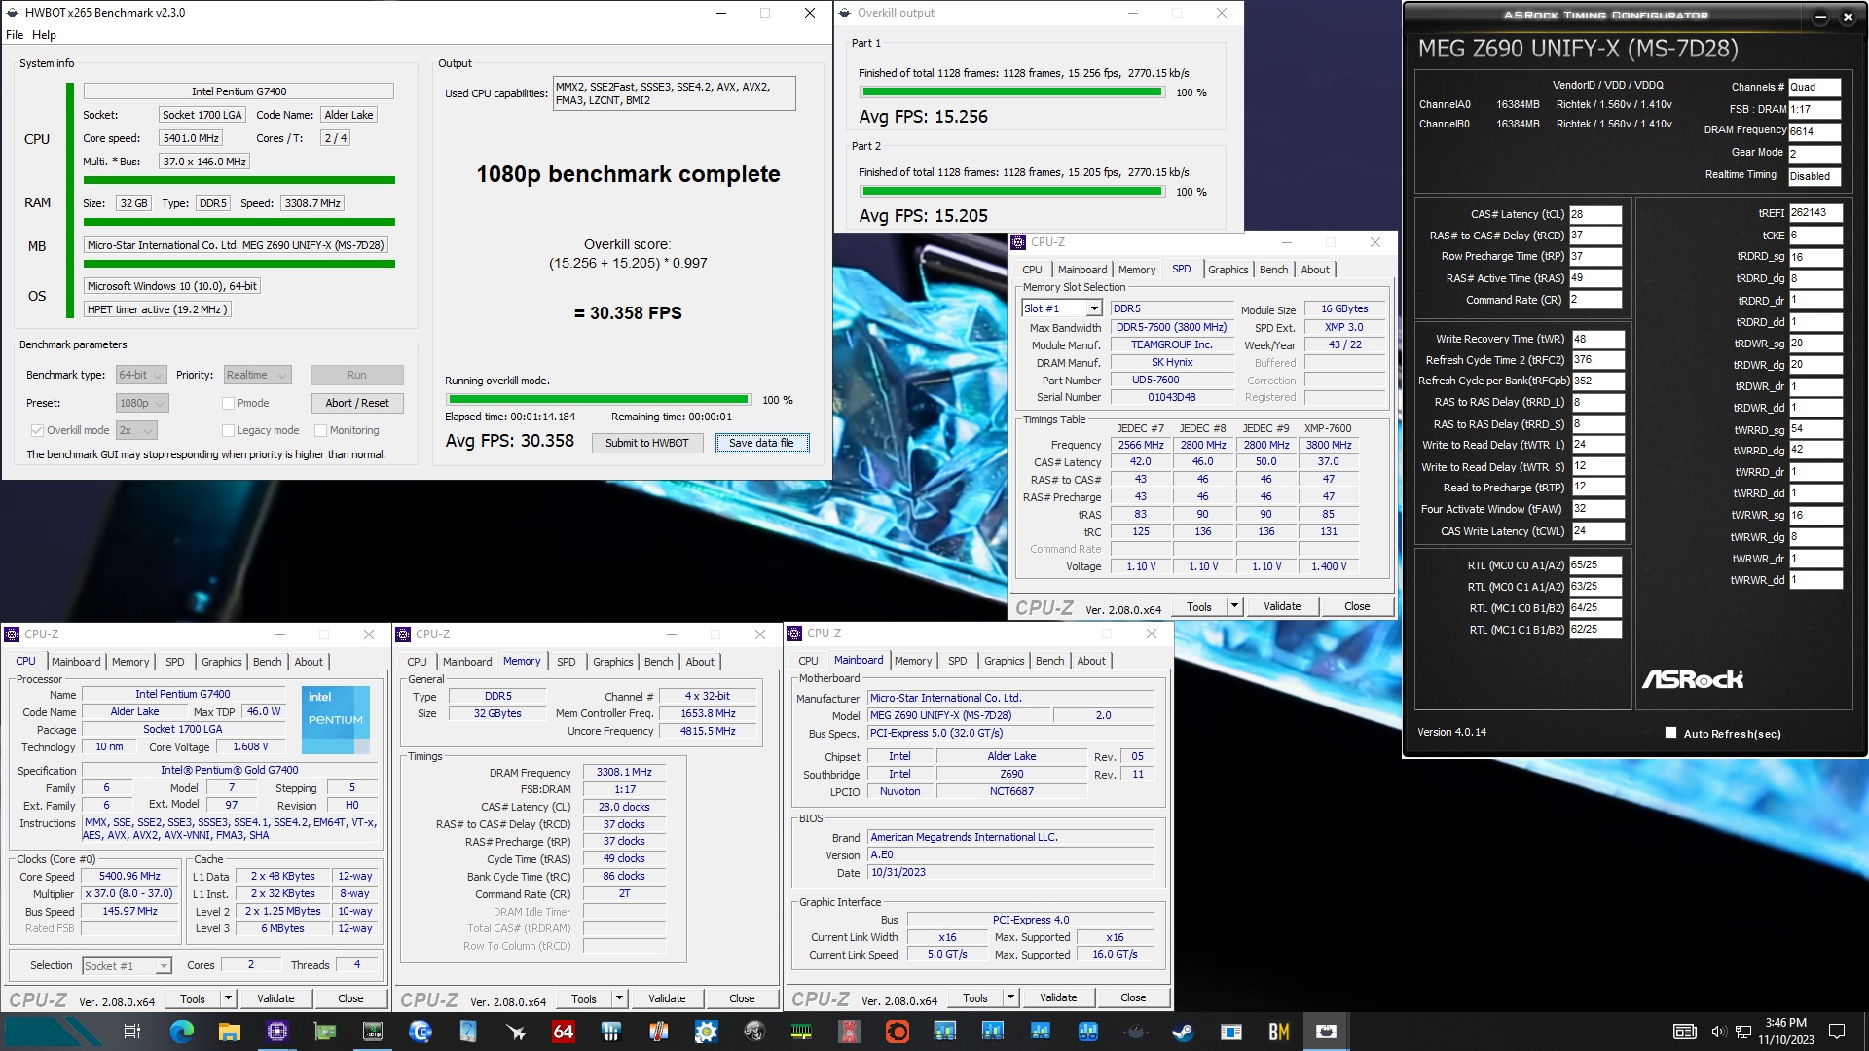Click the Save data file button
The image size is (1869, 1051).
click(x=761, y=443)
